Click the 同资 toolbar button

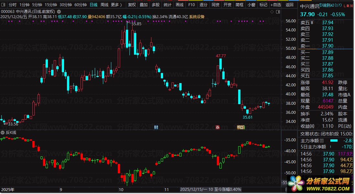click(216, 5)
